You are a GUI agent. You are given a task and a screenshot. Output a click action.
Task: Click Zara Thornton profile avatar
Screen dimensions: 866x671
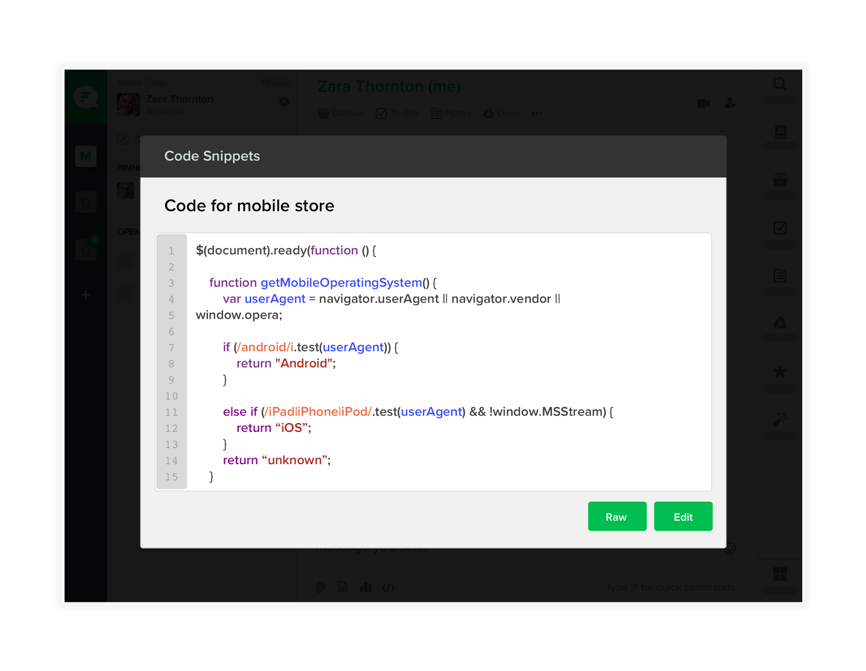(x=128, y=104)
